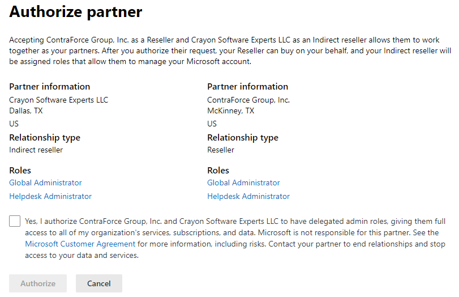Click the Reseller relationship value under ContraForce
The image size is (459, 297).
(221, 150)
